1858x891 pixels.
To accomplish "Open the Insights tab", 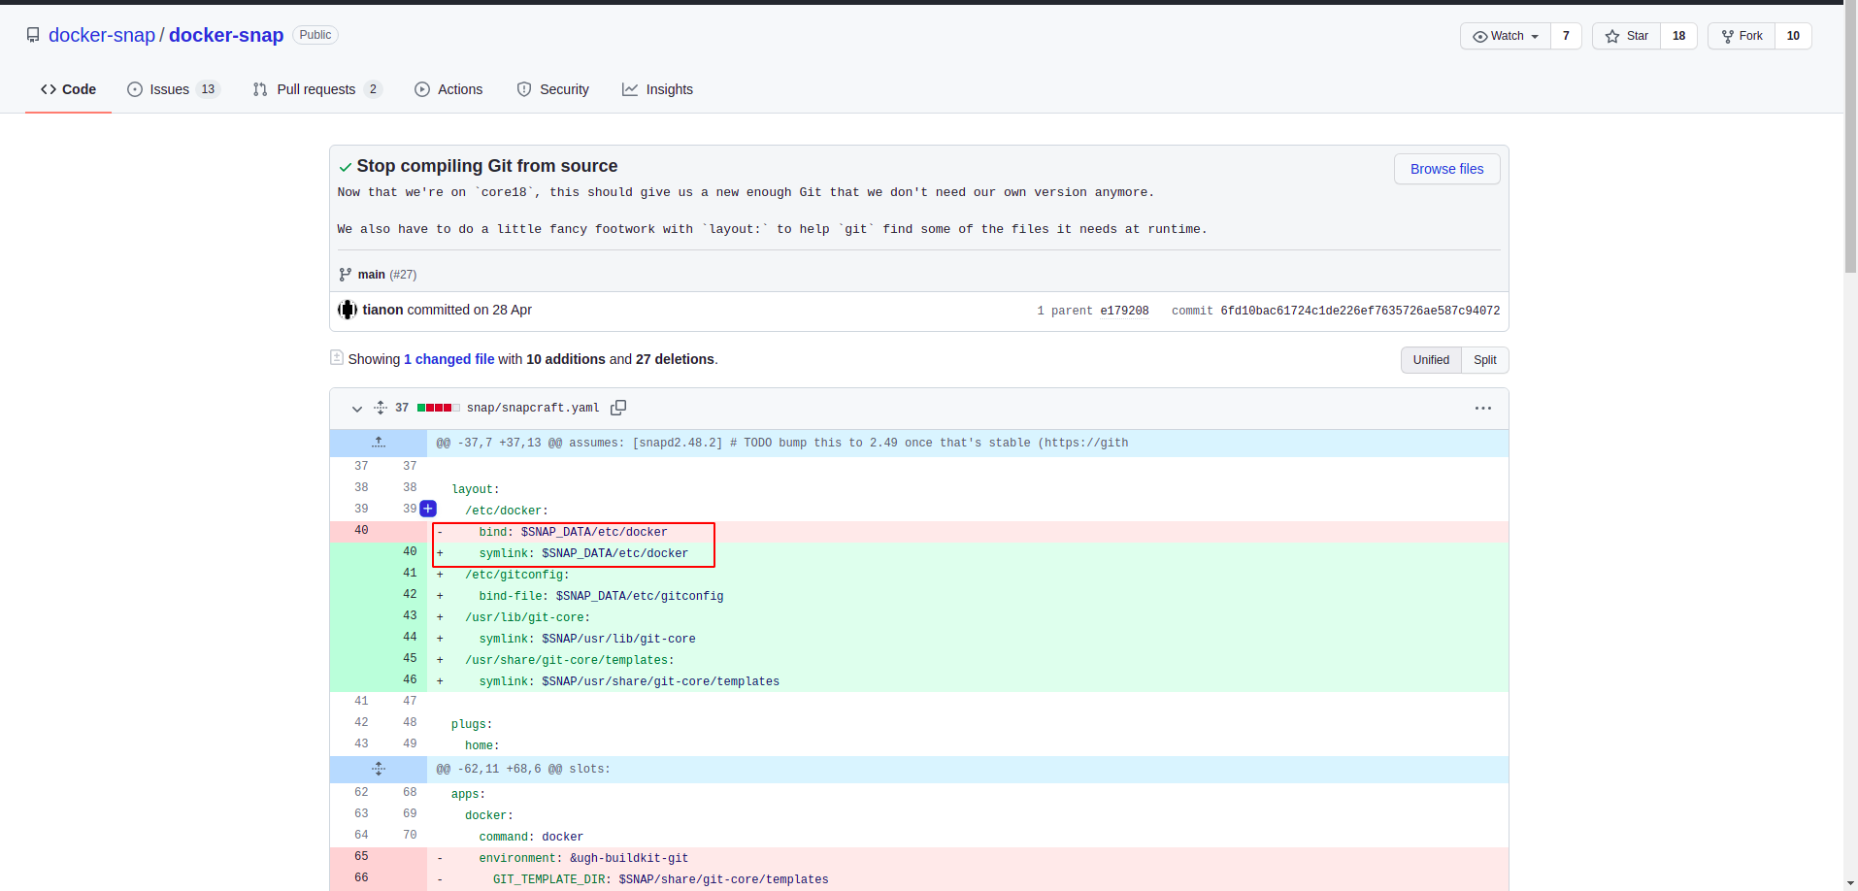I will (657, 89).
